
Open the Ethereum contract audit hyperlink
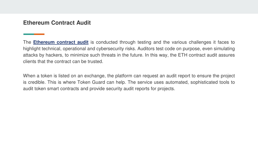(x=61, y=42)
